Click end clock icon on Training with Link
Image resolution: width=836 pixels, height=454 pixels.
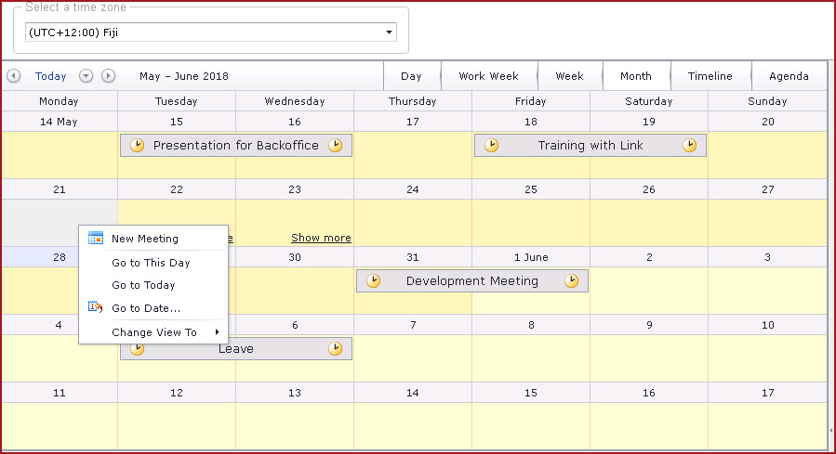689,145
